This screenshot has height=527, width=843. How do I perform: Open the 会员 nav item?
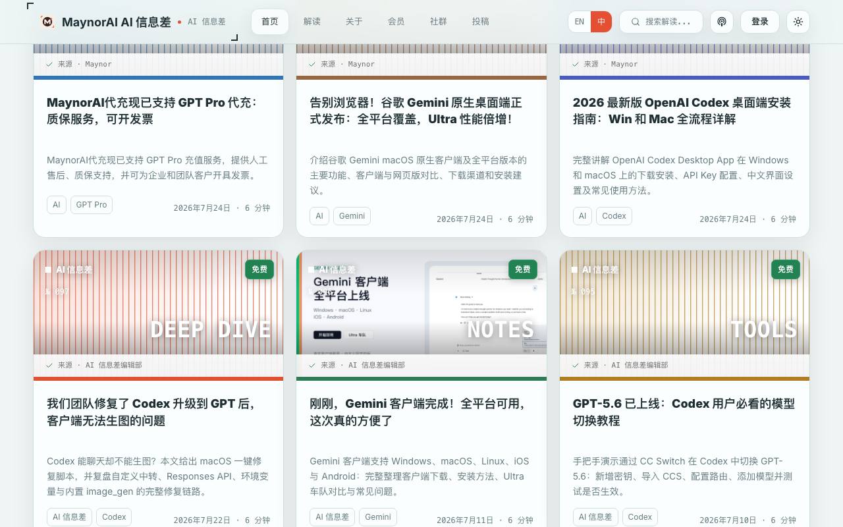click(396, 22)
